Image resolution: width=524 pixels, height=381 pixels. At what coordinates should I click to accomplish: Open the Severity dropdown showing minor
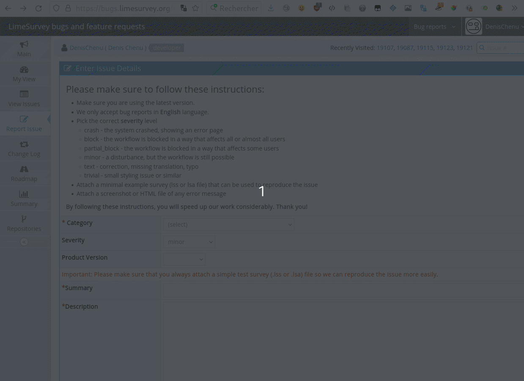tap(189, 242)
